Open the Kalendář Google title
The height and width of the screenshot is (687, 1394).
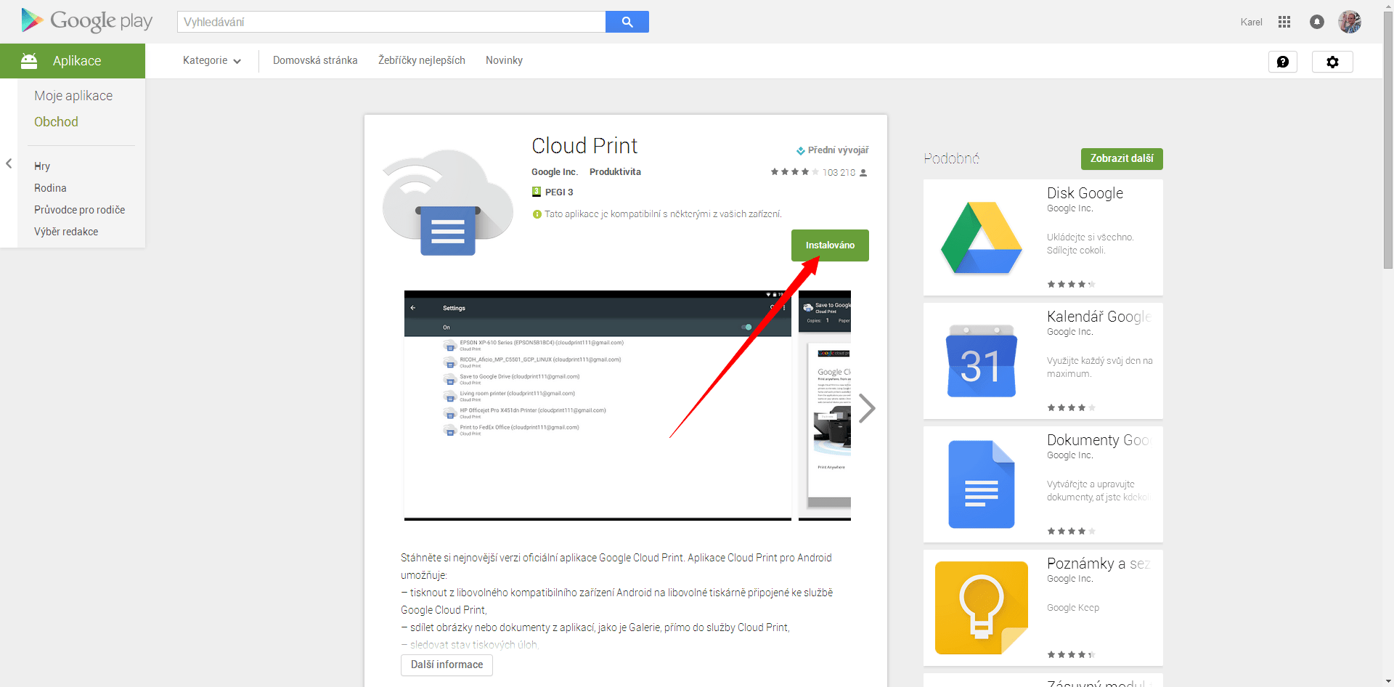pos(1099,317)
